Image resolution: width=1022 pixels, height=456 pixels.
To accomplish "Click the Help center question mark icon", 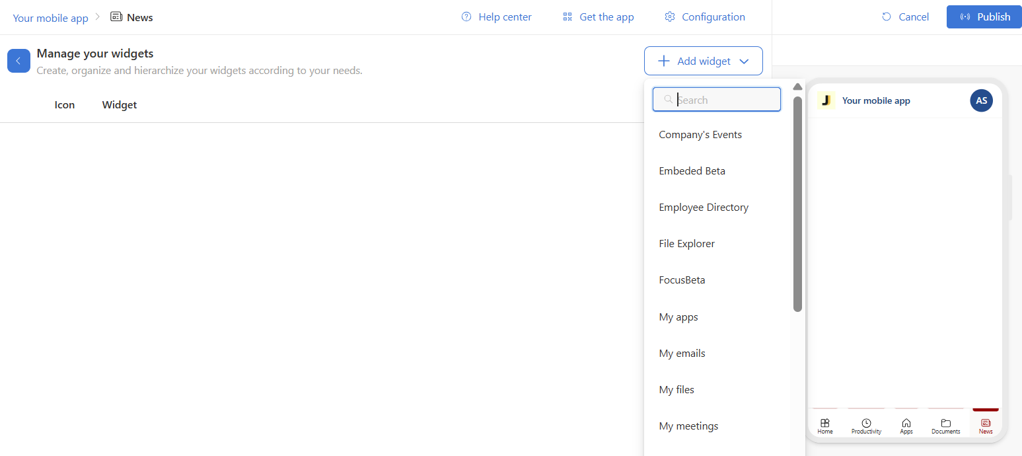I will [466, 17].
